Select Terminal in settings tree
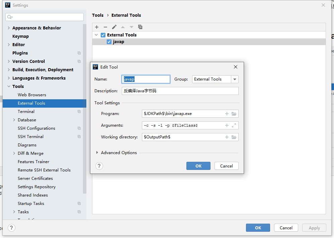334x238 pixels. (26, 112)
